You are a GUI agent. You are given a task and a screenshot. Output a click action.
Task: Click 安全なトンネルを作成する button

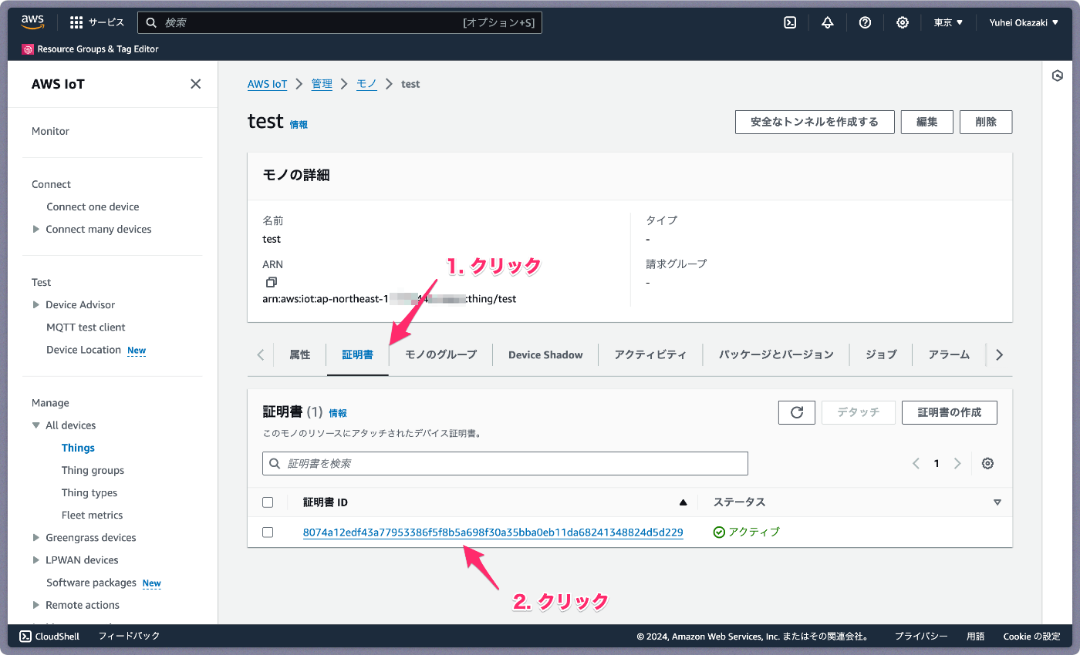pyautogui.click(x=815, y=122)
